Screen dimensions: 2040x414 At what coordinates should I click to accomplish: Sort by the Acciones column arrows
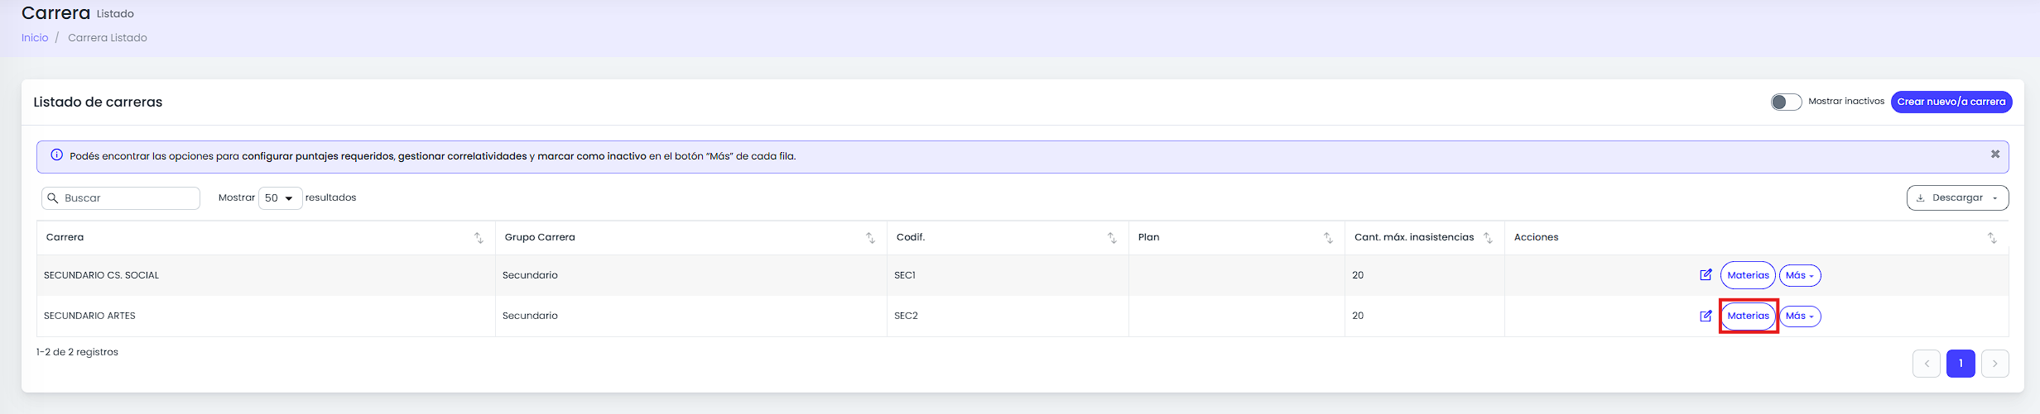point(1992,238)
